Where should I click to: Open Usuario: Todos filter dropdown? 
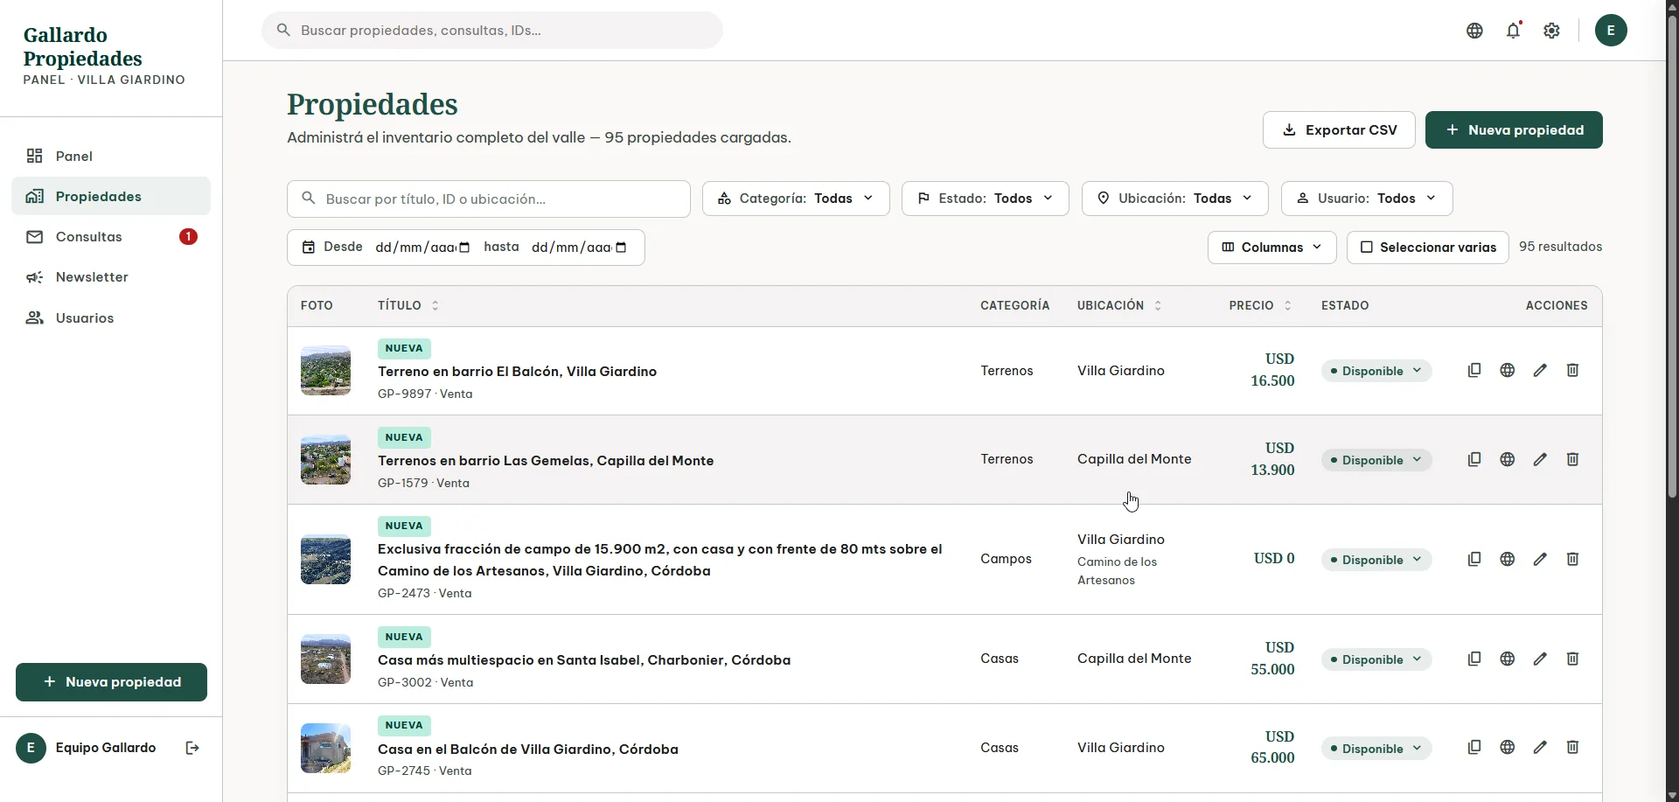point(1367,199)
